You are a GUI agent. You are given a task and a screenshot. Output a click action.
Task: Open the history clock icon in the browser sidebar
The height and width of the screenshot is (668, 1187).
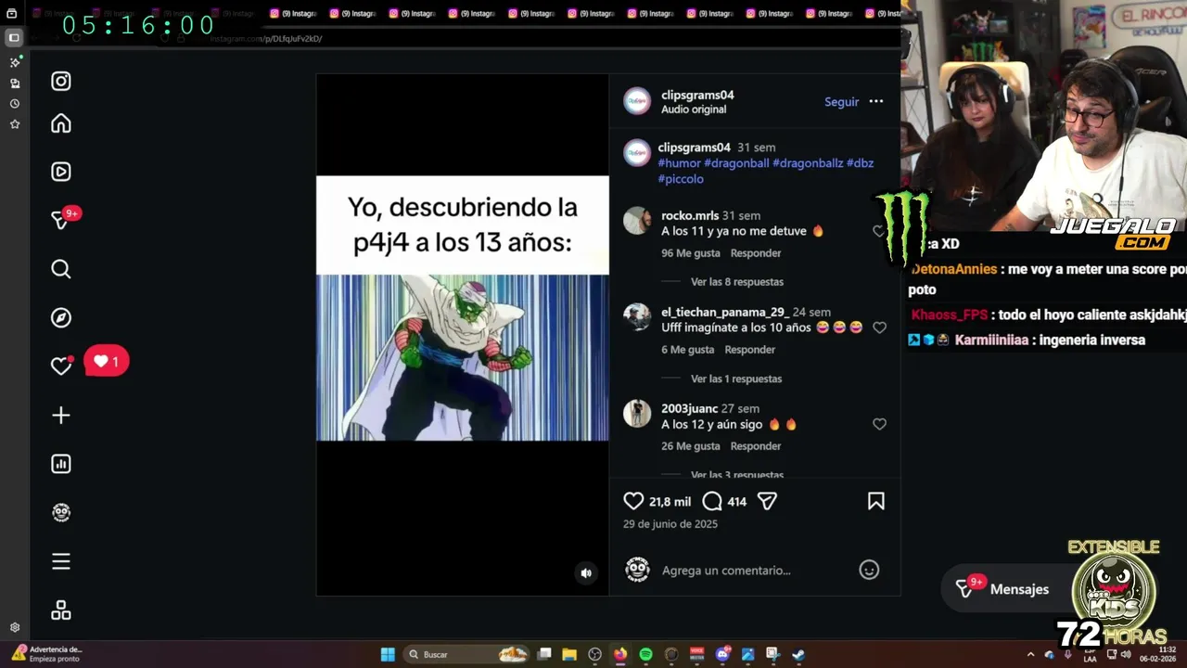pyautogui.click(x=14, y=103)
